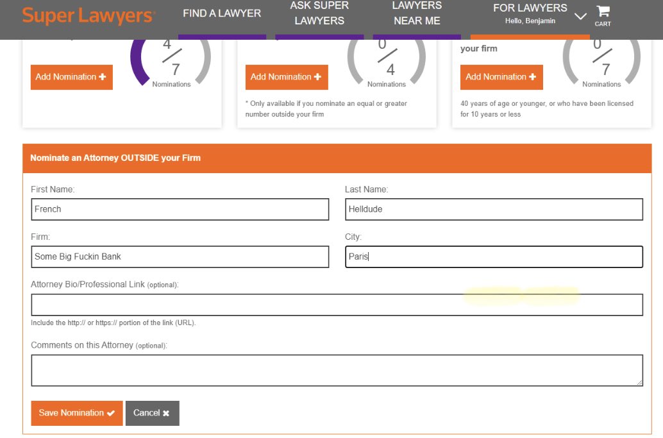
Task: Click the 'Only available if you nominate' note
Action: click(326, 108)
